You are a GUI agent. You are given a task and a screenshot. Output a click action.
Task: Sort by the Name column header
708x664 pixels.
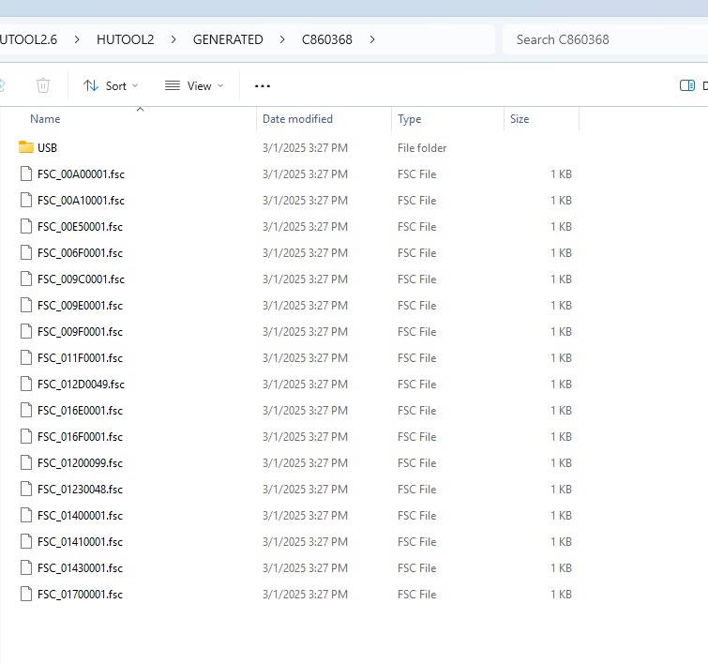[x=45, y=119]
